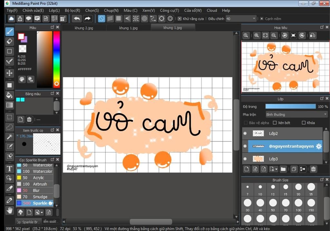
Task: Undock the Brush Size panel
Action: pyautogui.click(x=322, y=179)
